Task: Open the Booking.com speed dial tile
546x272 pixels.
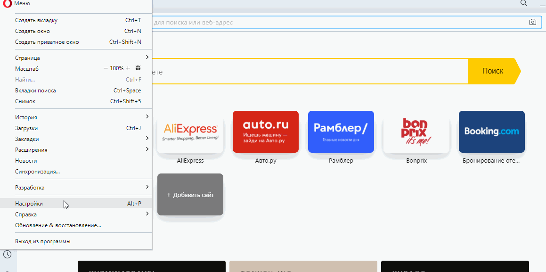Action: pyautogui.click(x=491, y=132)
